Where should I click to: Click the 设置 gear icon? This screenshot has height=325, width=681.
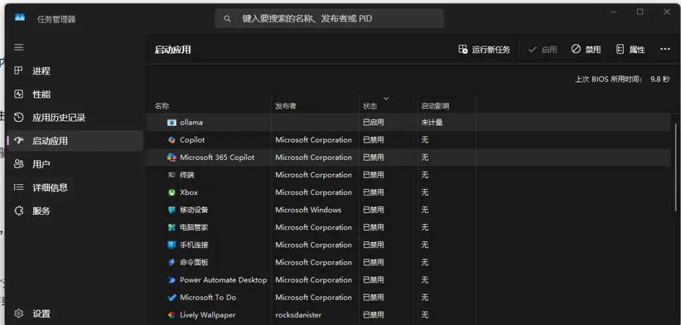click(19, 313)
